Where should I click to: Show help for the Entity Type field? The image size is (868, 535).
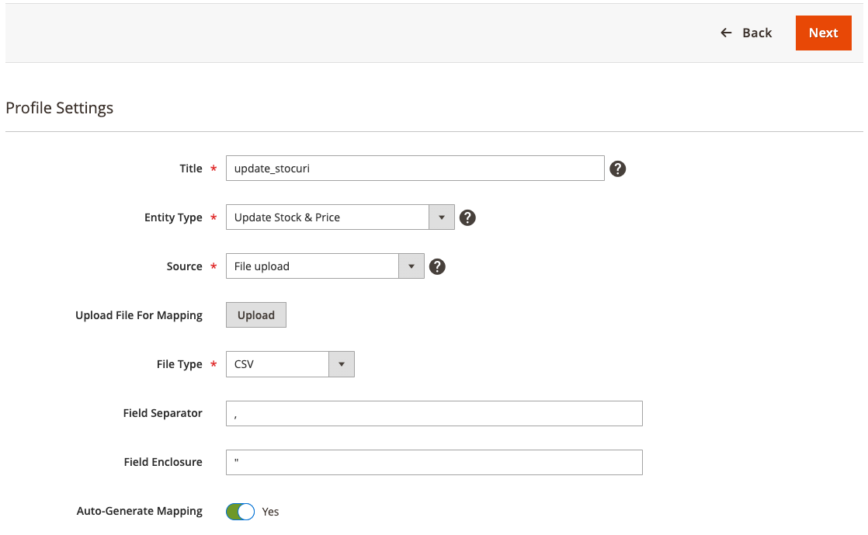tap(467, 217)
